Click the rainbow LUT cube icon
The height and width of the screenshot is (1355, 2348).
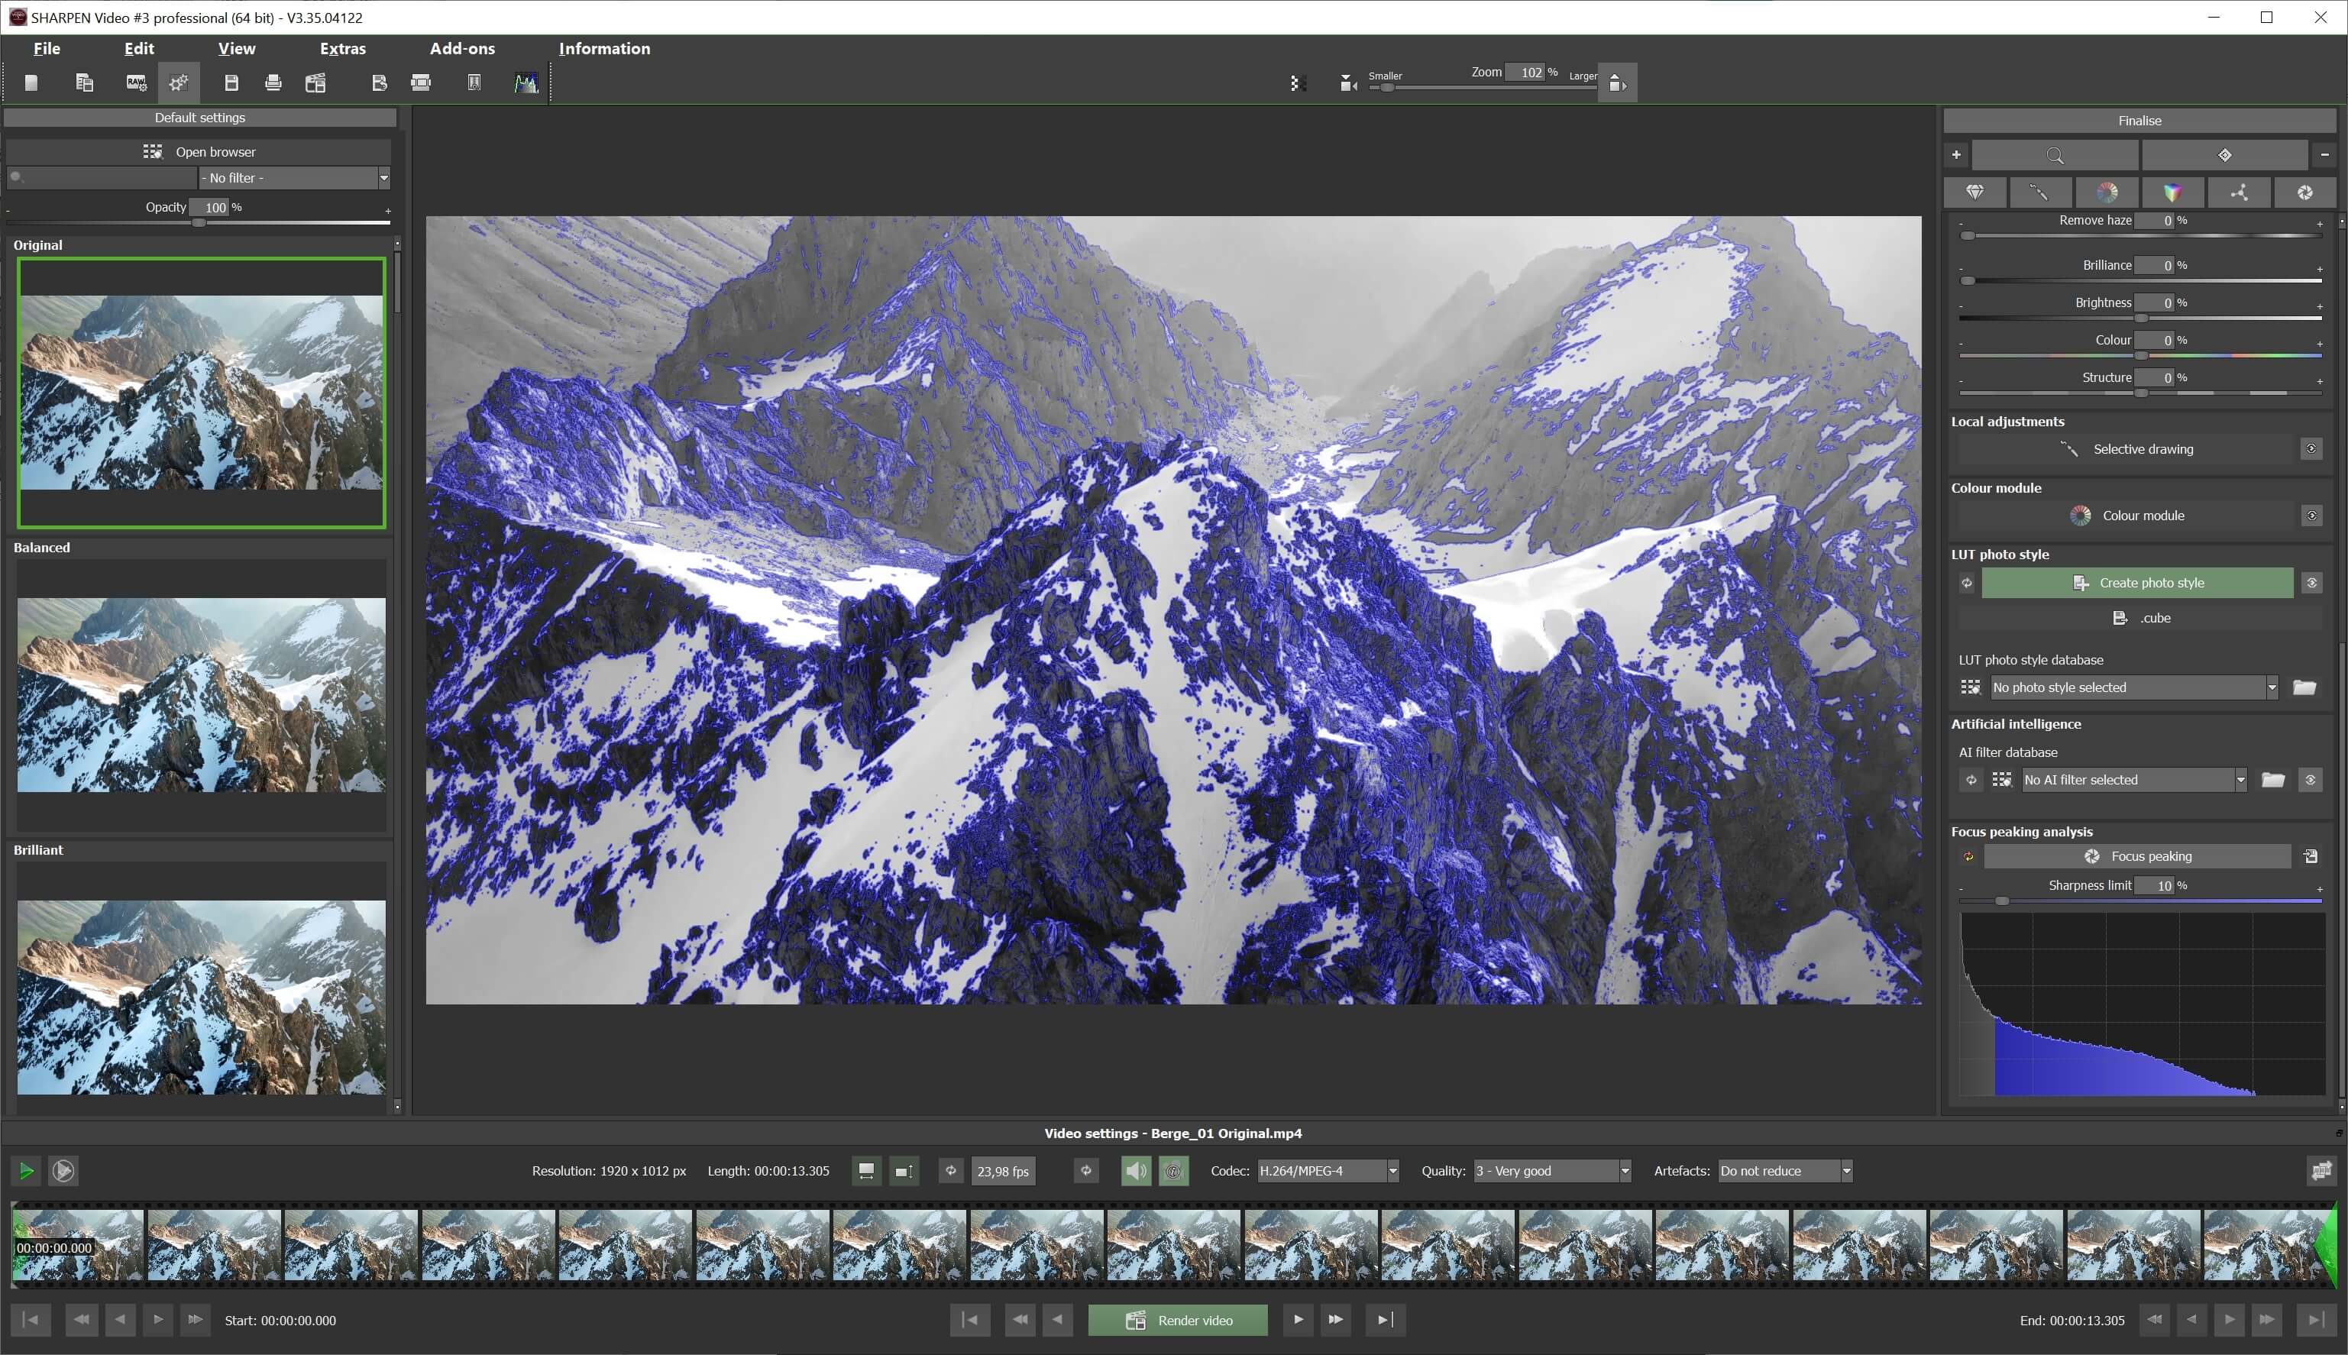tap(2172, 192)
